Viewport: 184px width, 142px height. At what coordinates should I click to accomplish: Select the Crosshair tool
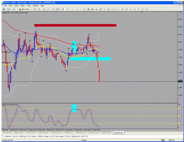[67, 9]
